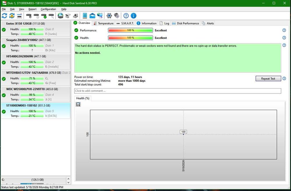
Task: Open the blue gear configuration icon
Action: coord(109,16)
